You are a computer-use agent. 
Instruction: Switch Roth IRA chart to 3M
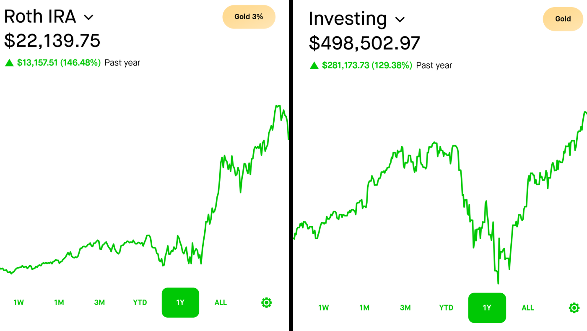(99, 303)
